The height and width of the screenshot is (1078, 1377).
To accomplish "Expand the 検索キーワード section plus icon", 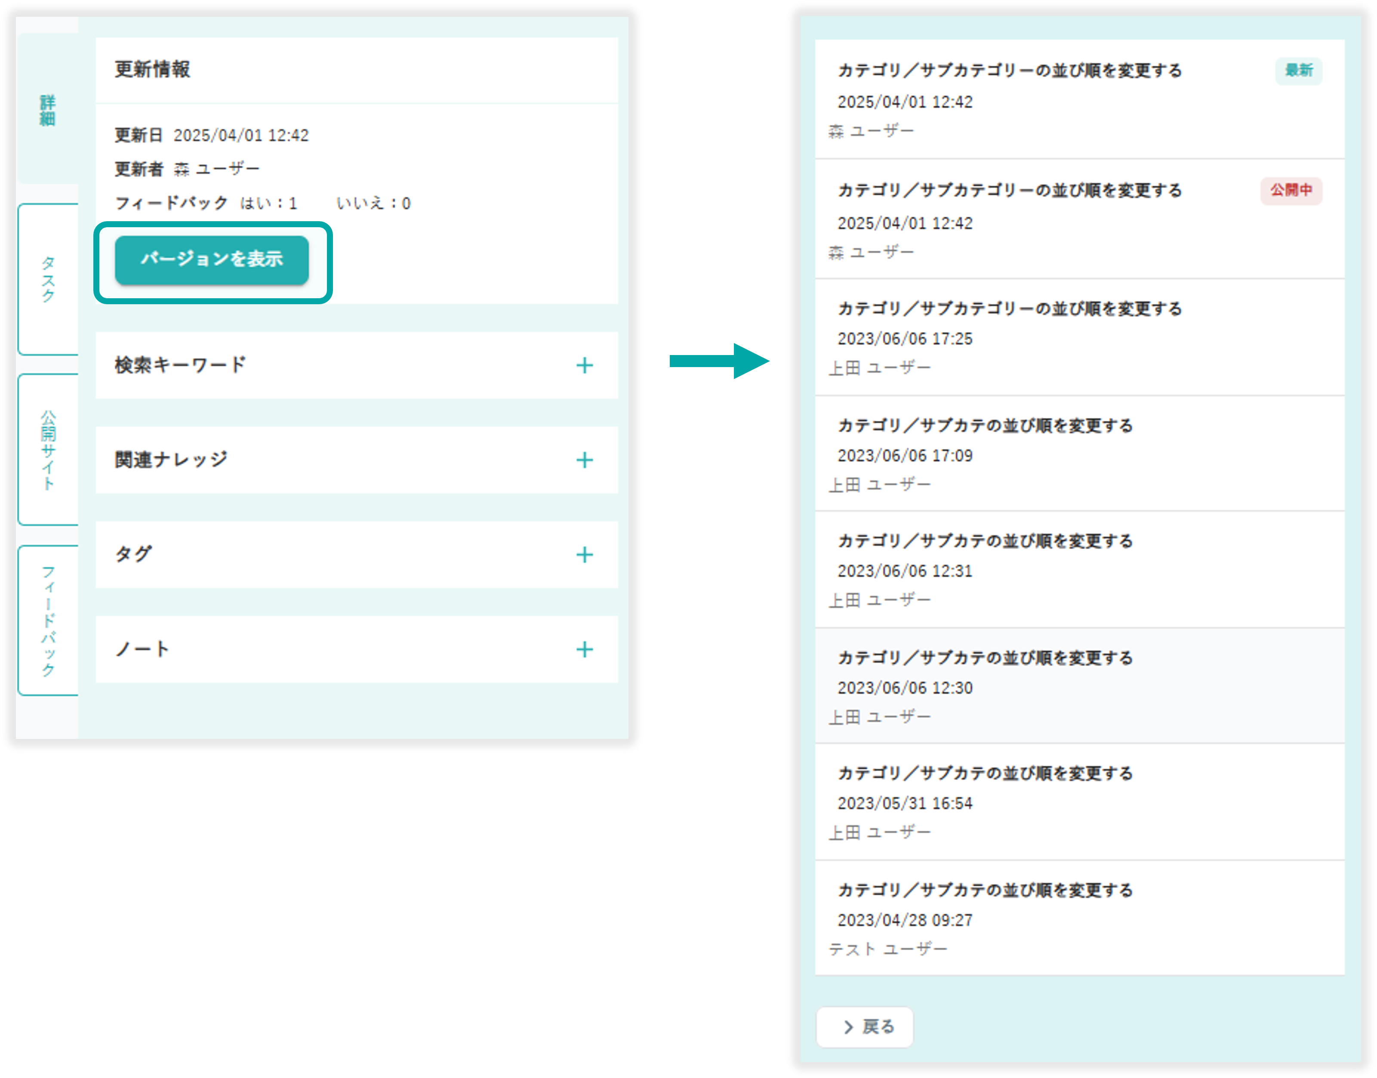I will [x=584, y=365].
